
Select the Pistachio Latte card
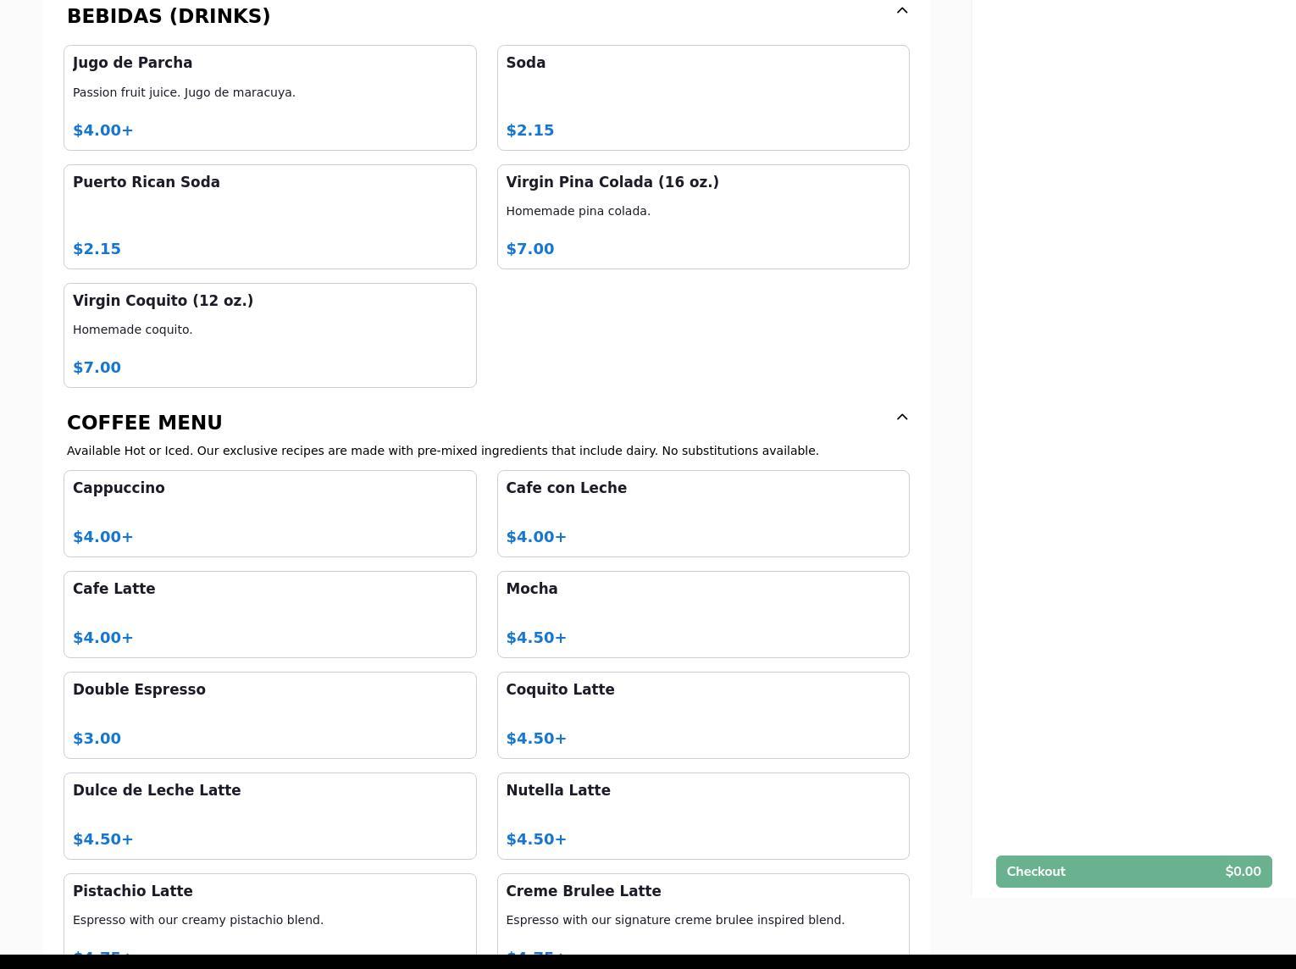click(x=269, y=915)
